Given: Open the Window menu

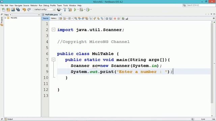Looking at the screenshot, I should [73, 5].
